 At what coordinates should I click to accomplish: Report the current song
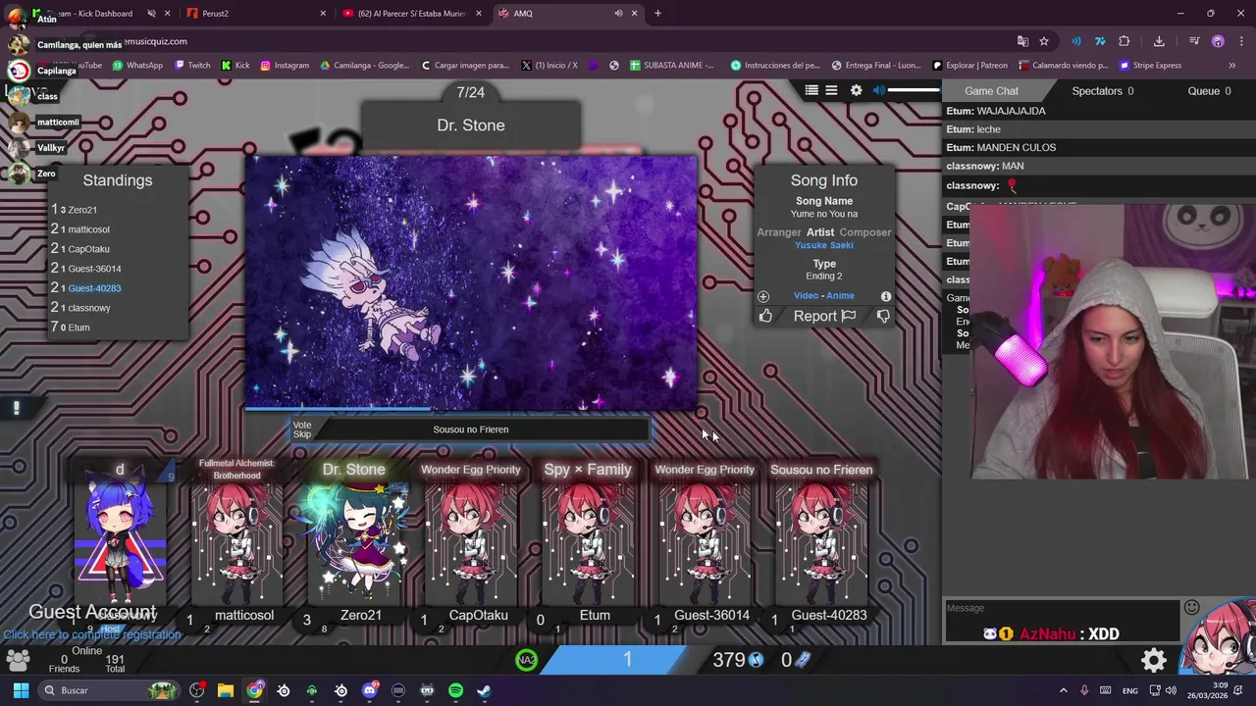pos(824,316)
